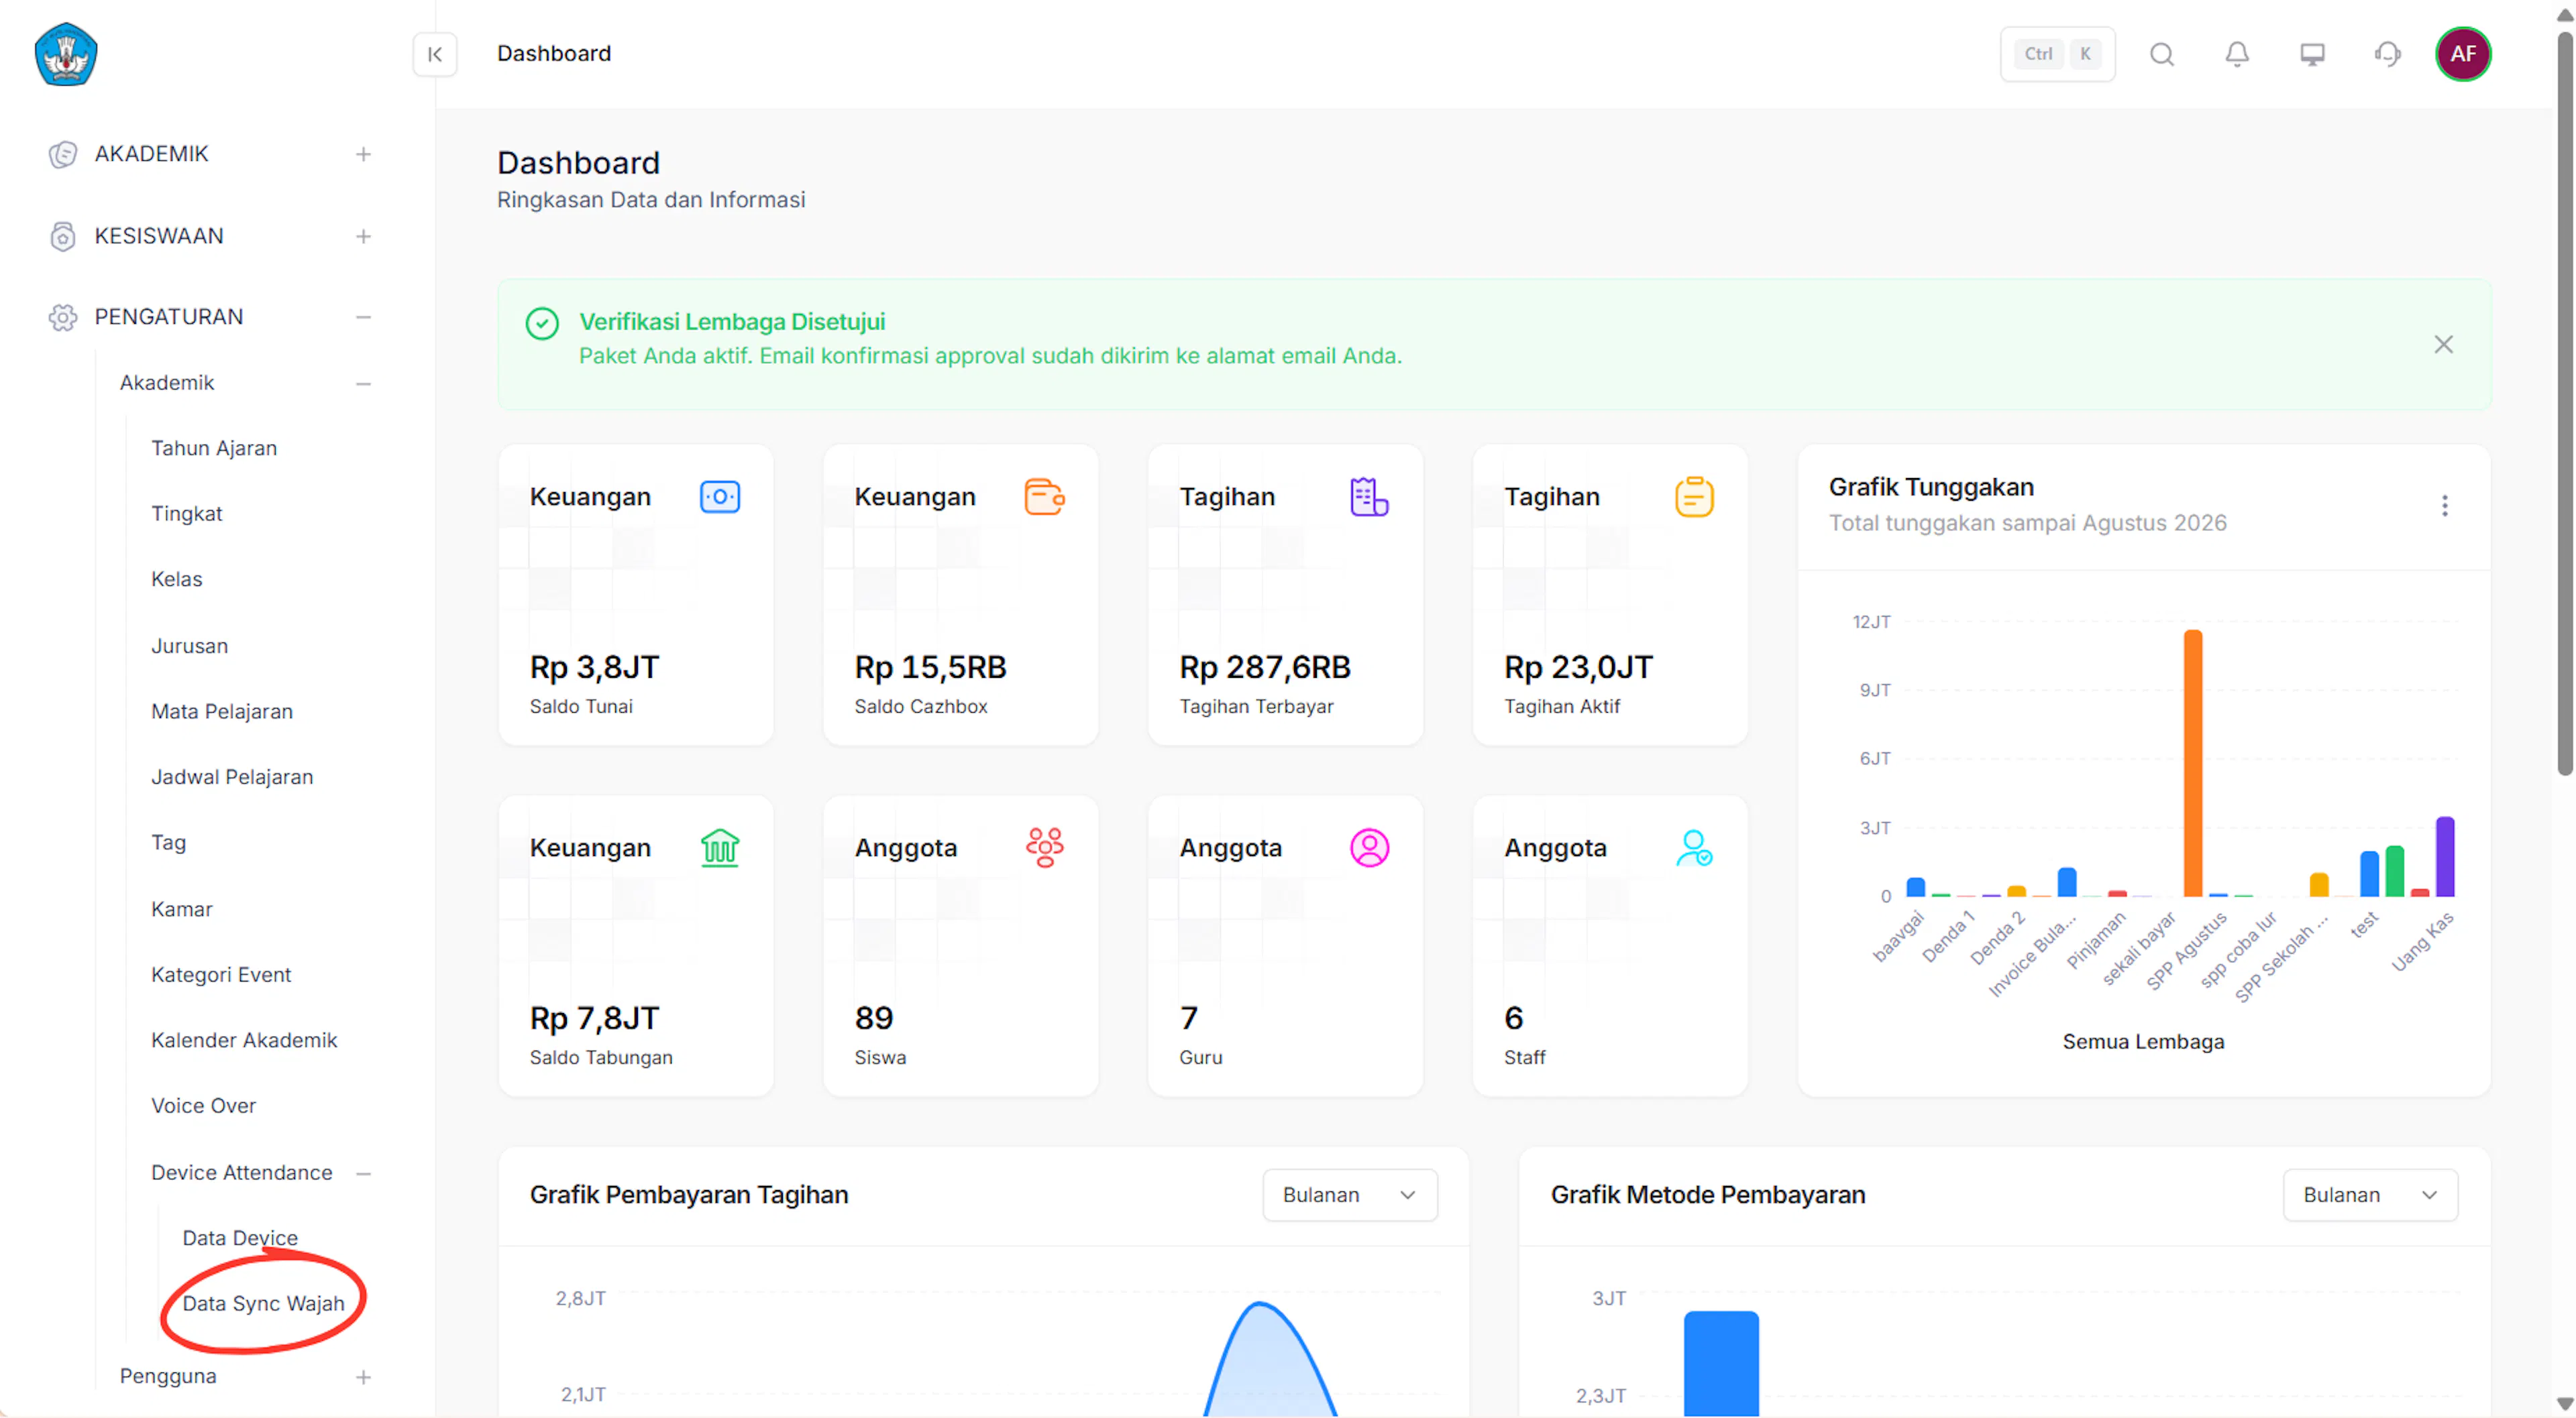This screenshot has width=2576, height=1418.
Task: Open Tahun Ajaran settings
Action: [x=214, y=449]
